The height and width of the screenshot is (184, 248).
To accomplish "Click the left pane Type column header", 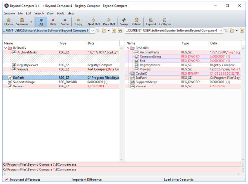I will click(x=63, y=43).
